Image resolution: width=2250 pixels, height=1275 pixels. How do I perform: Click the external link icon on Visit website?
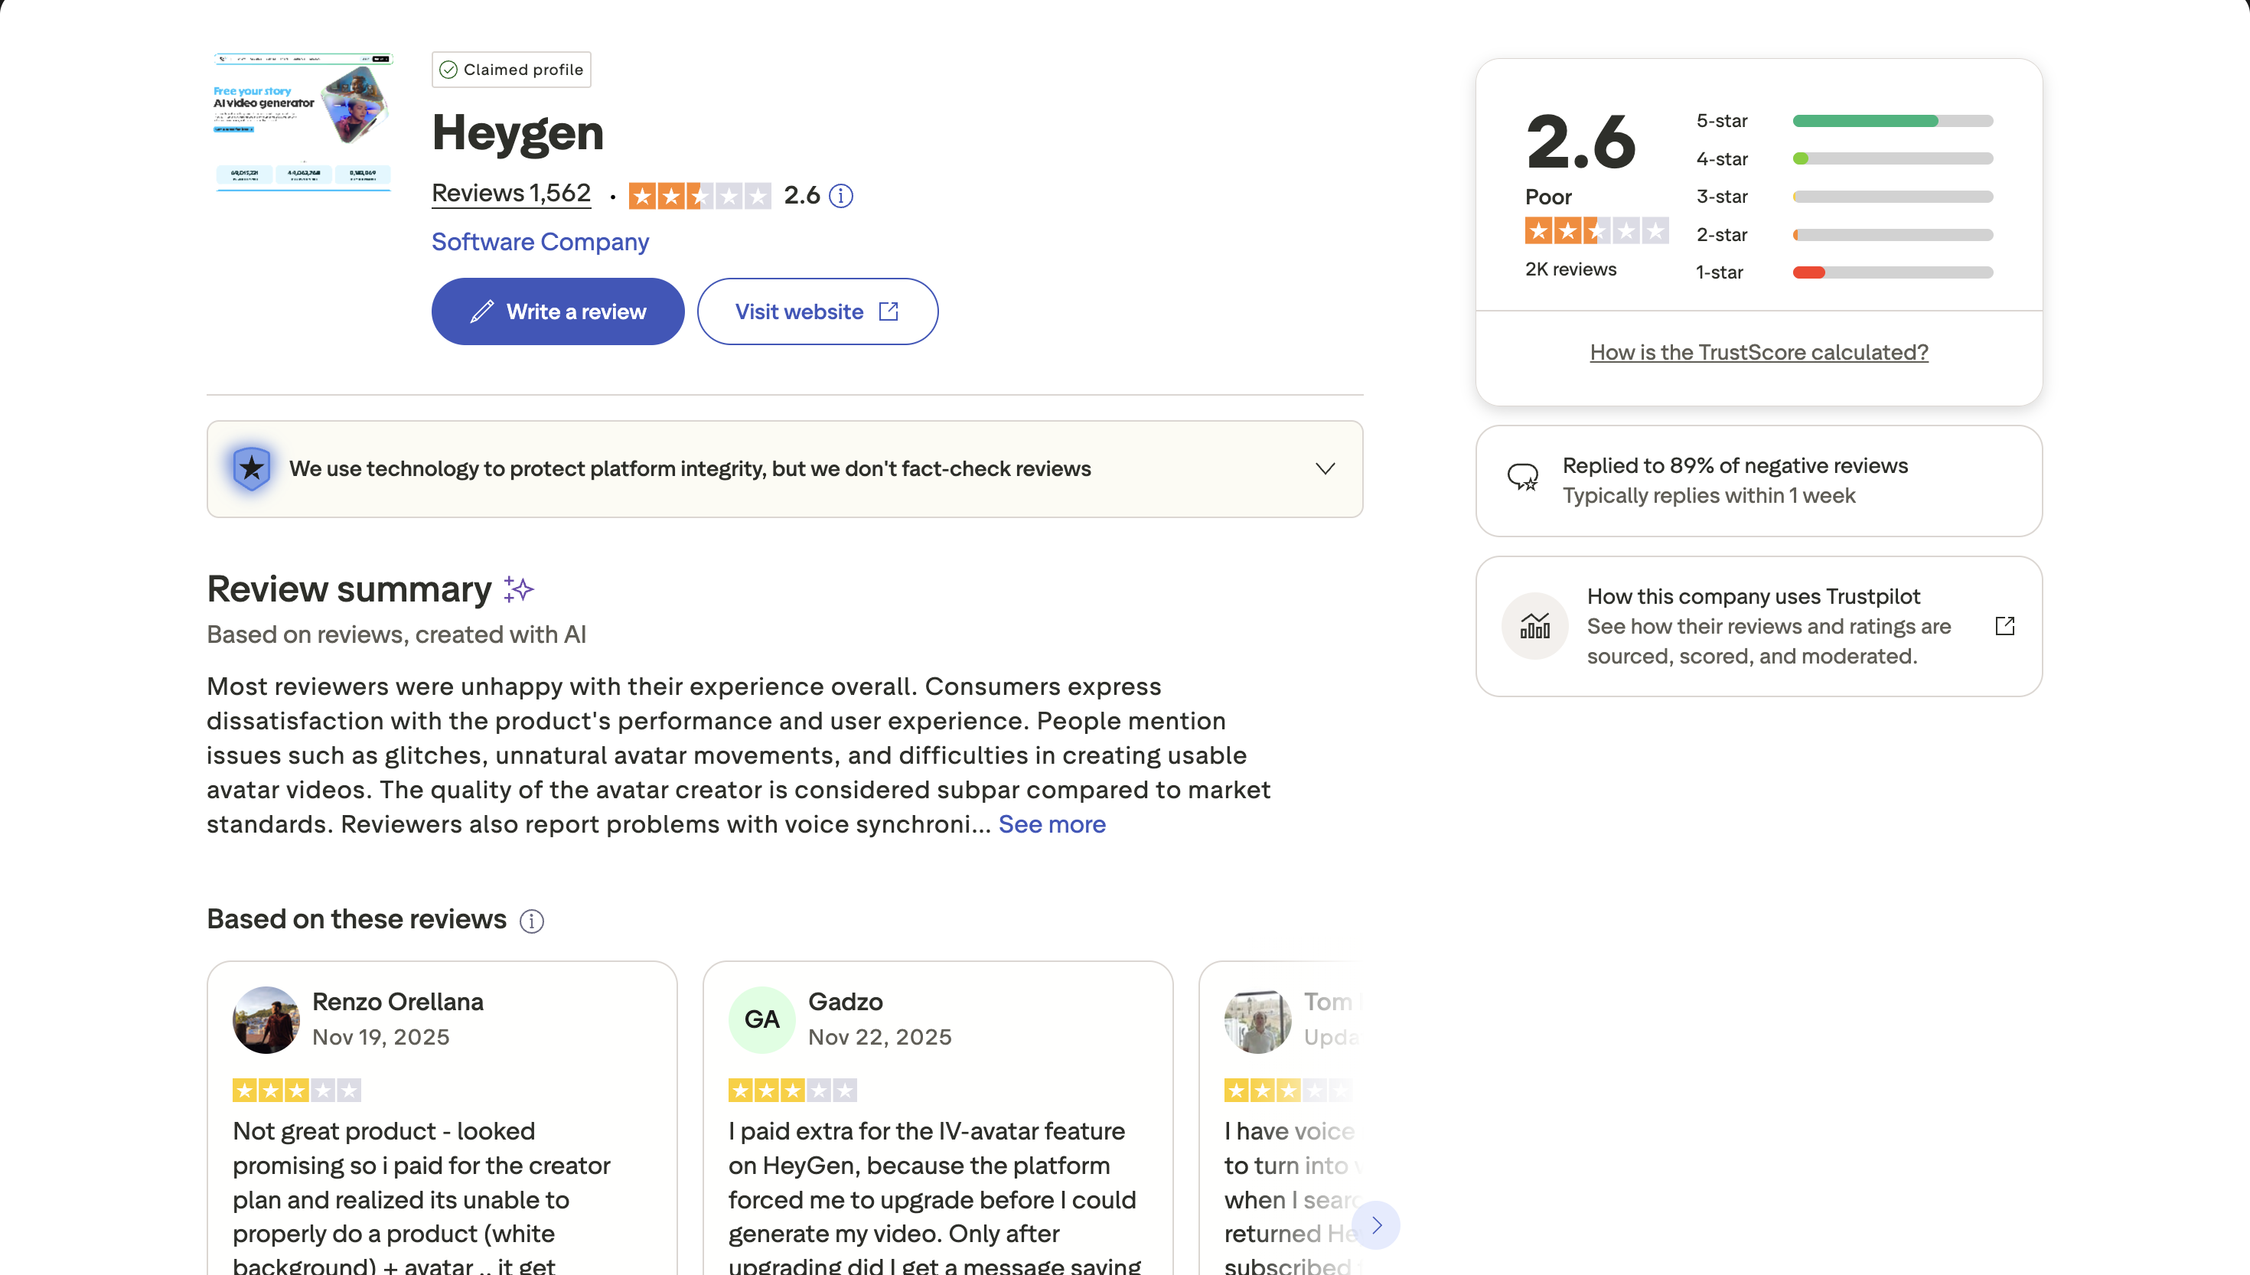[889, 311]
